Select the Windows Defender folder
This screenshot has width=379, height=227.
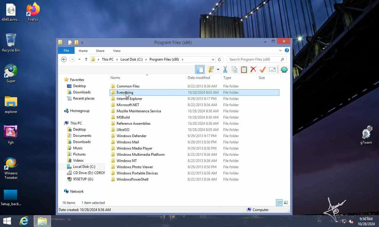pos(194,136)
